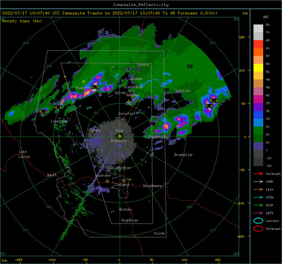Image resolution: width=282 pixels, height=264 pixels.
Task: Click the Strathmore city label
Action: [152, 186]
